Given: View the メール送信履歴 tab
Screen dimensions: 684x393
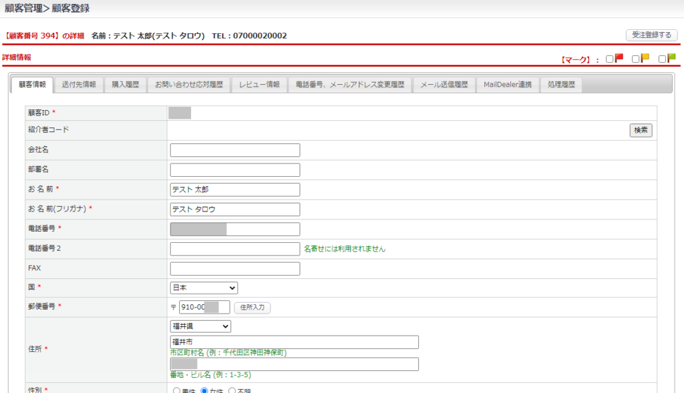Looking at the screenshot, I should pyautogui.click(x=444, y=85).
